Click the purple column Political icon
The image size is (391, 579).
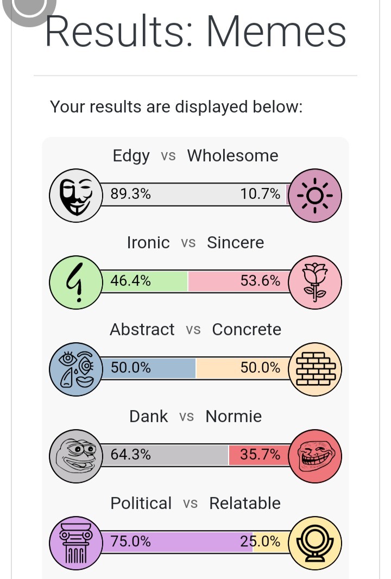tap(76, 542)
